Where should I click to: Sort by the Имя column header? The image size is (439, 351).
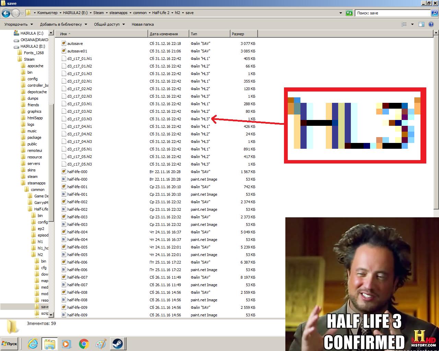[x=102, y=34]
